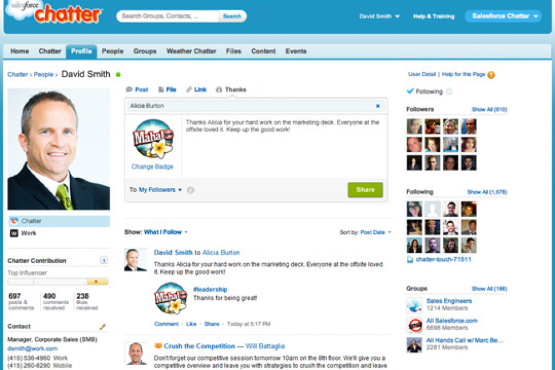Select the Work item under profile photo
The image size is (555, 370).
pos(59,233)
